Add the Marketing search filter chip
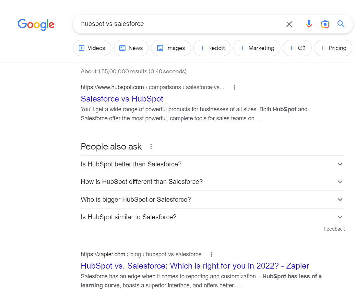The image size is (355, 289). click(x=257, y=48)
